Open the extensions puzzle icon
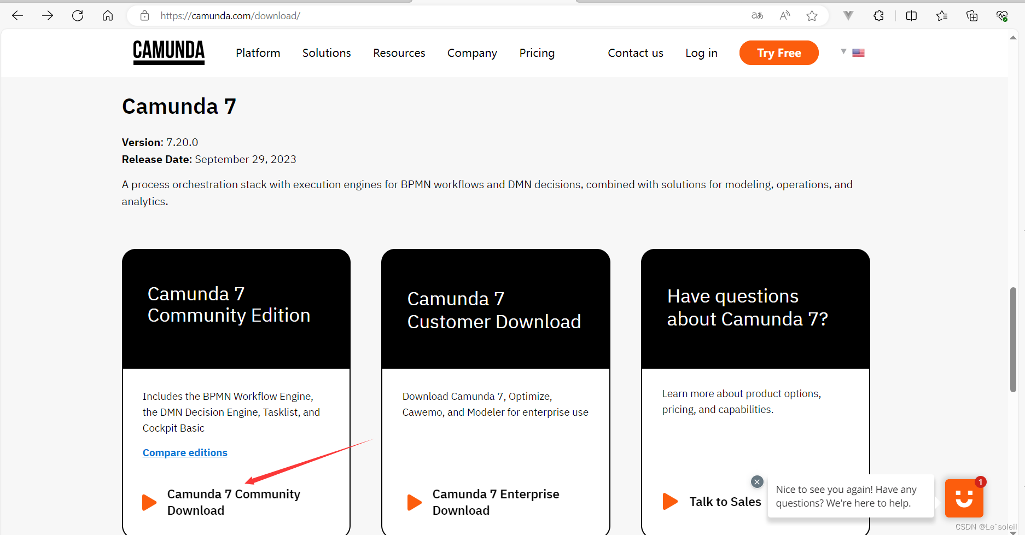The width and height of the screenshot is (1025, 535). (x=878, y=16)
